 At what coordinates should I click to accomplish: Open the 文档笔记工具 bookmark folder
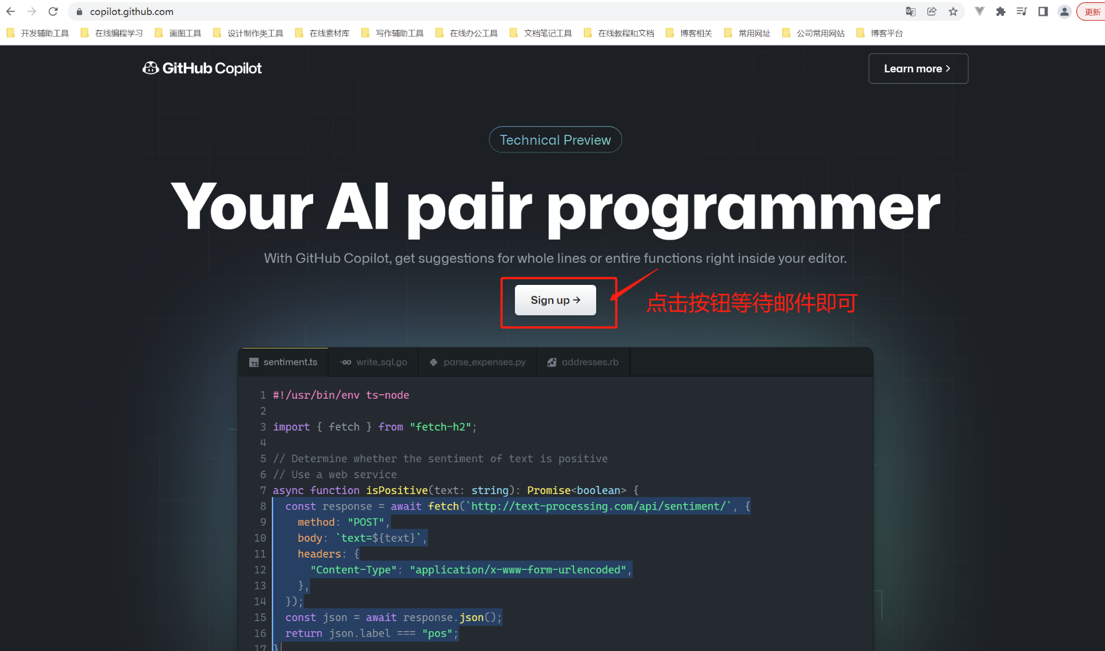point(541,33)
